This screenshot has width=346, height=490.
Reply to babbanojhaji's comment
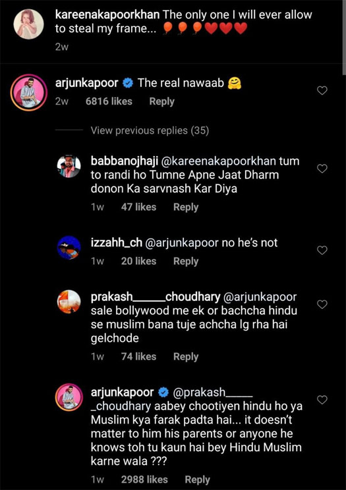[186, 207]
